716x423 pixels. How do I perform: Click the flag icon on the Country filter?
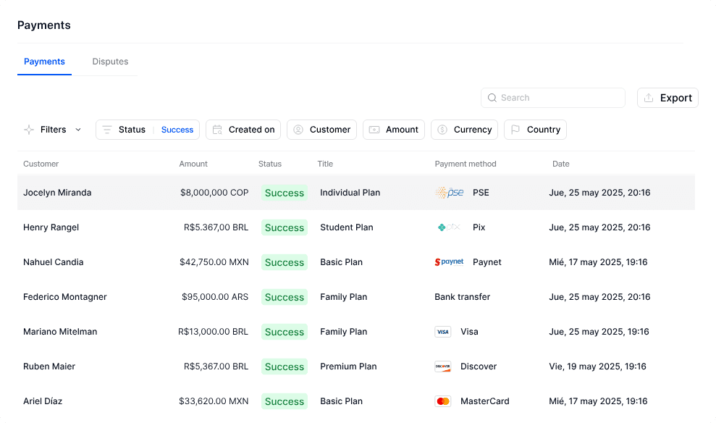point(515,130)
